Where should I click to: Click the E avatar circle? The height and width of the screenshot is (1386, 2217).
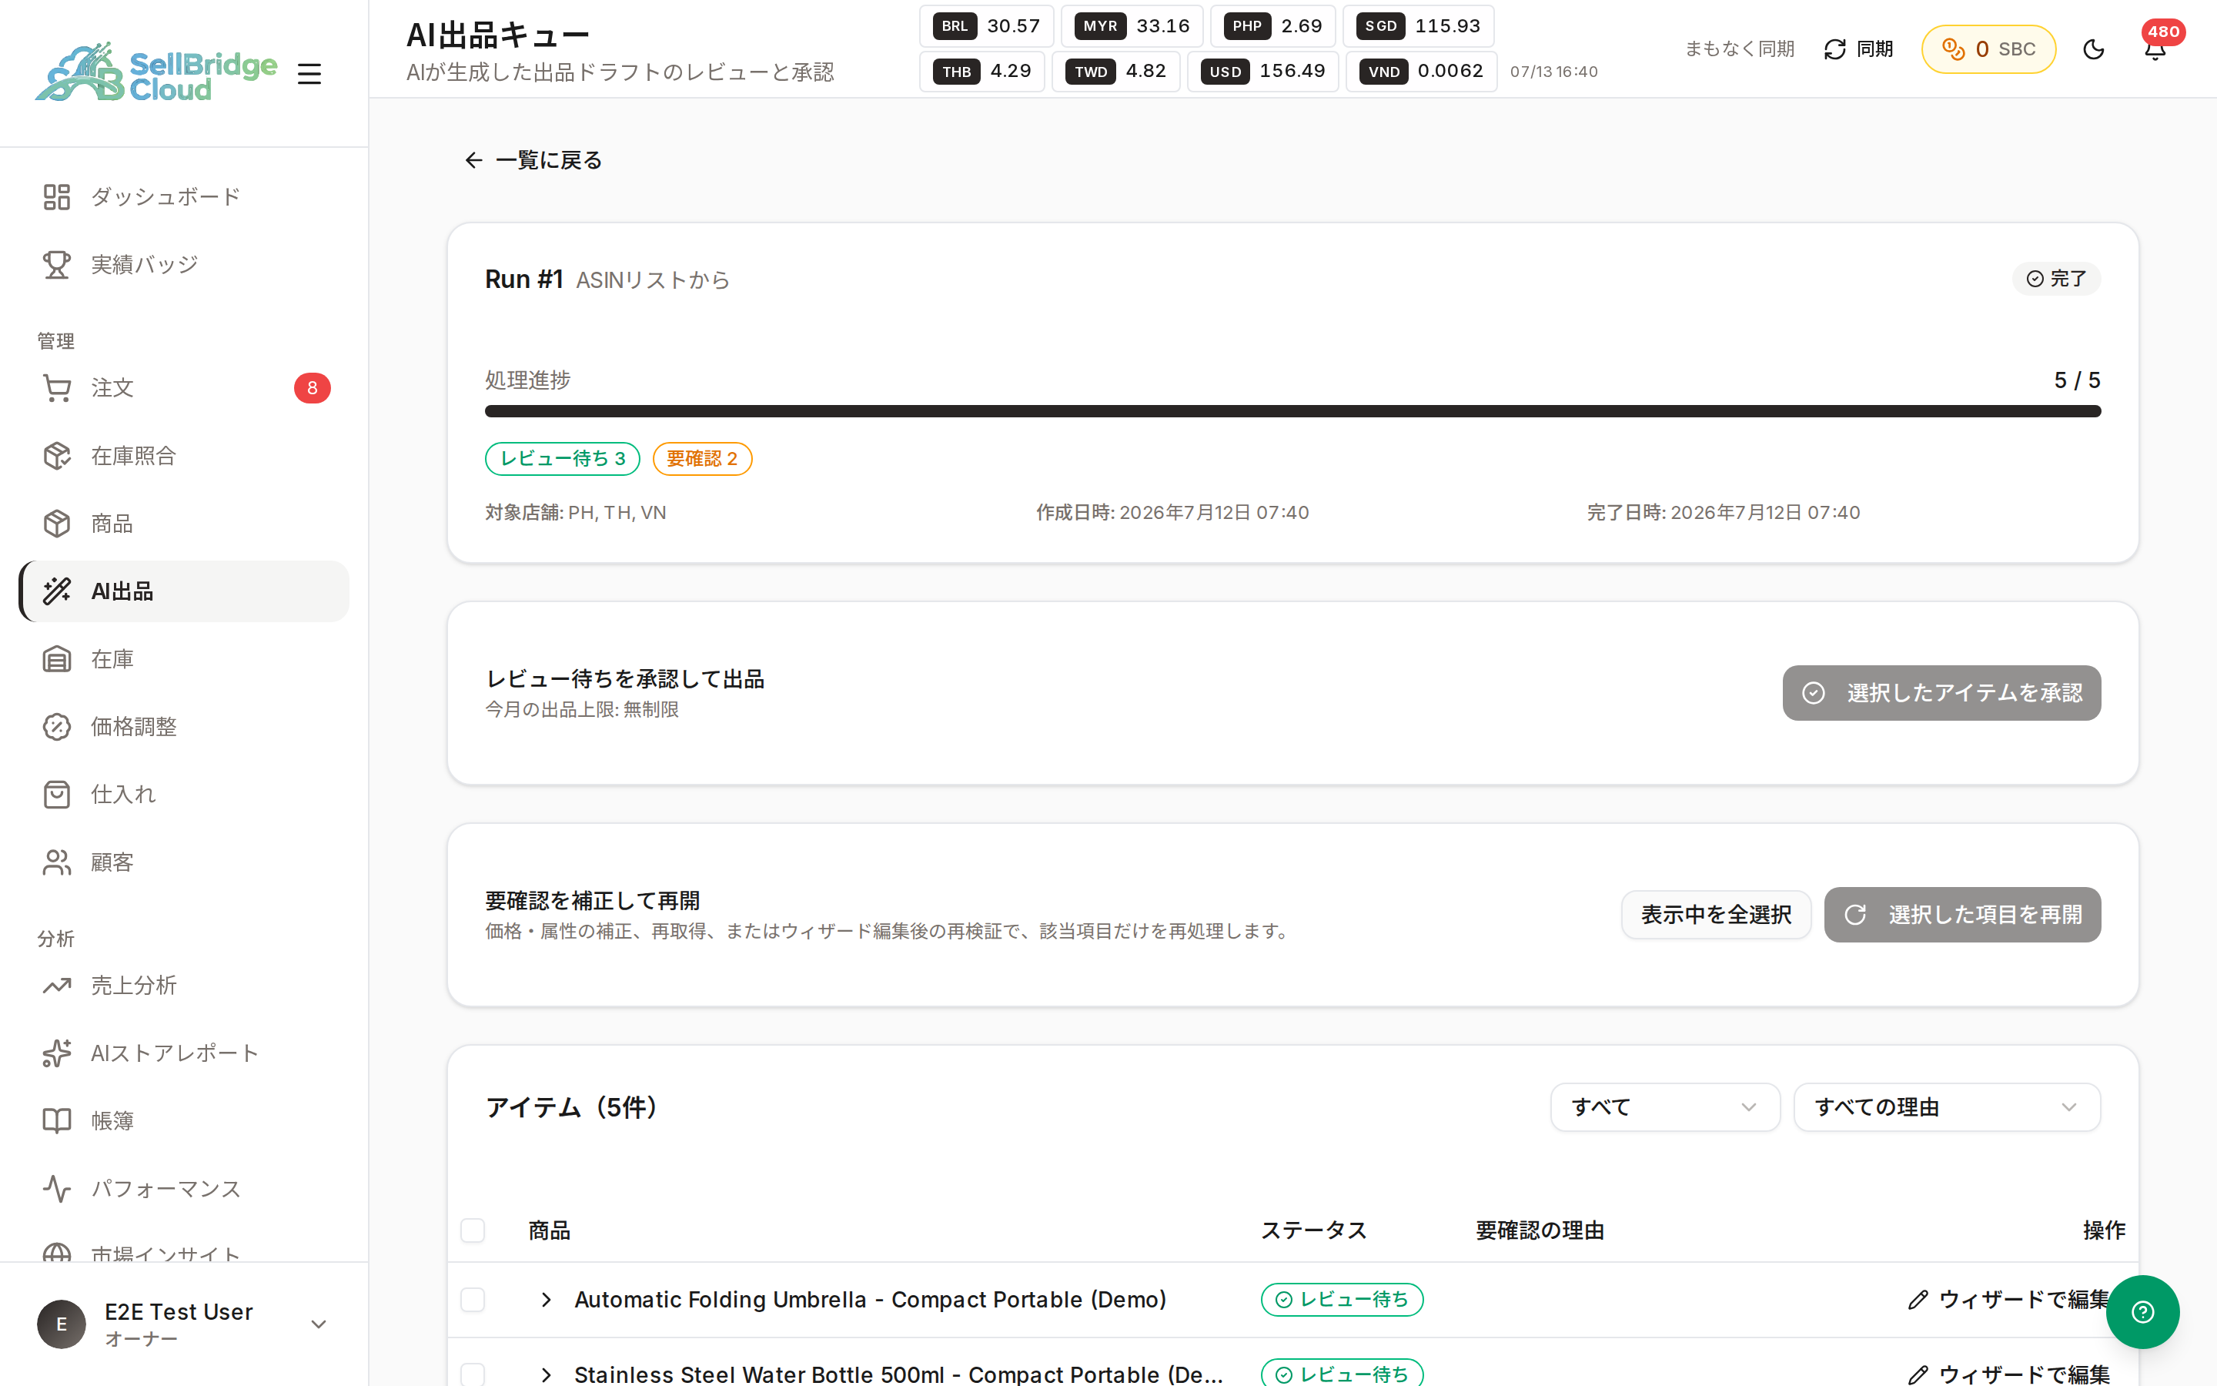point(62,1324)
